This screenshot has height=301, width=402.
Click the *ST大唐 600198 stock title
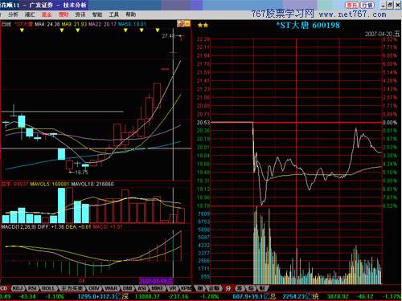tap(308, 26)
